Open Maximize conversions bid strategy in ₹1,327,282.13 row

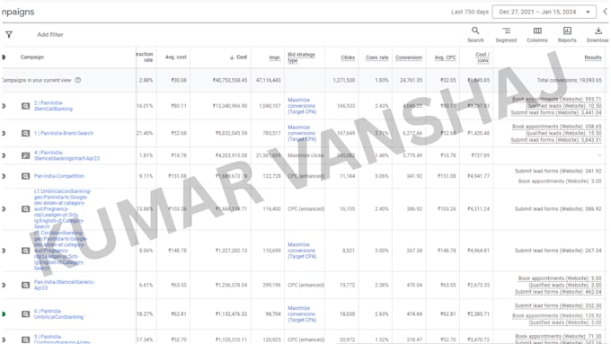[x=302, y=251]
